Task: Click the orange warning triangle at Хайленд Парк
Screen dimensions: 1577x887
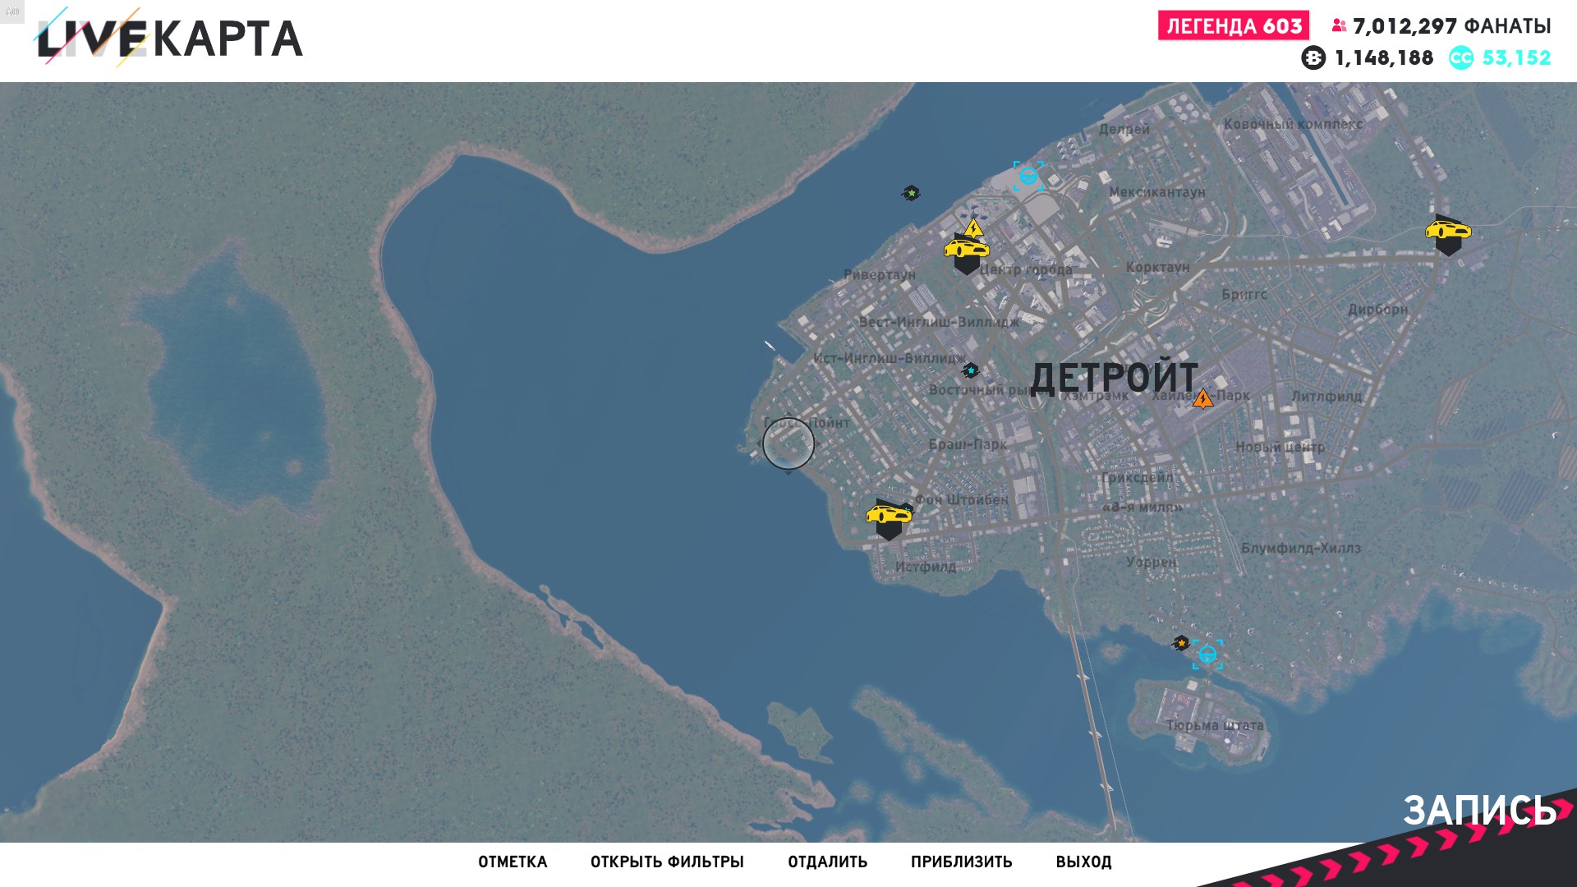Action: coord(1203,399)
